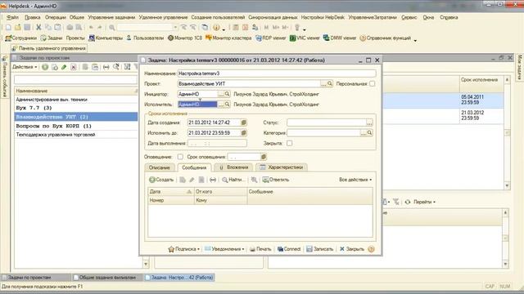Click the Save diskette icon in main toolbar

point(27,27)
